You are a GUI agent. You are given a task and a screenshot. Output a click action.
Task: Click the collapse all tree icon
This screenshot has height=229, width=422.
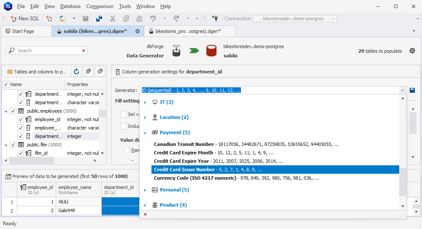tap(100, 71)
